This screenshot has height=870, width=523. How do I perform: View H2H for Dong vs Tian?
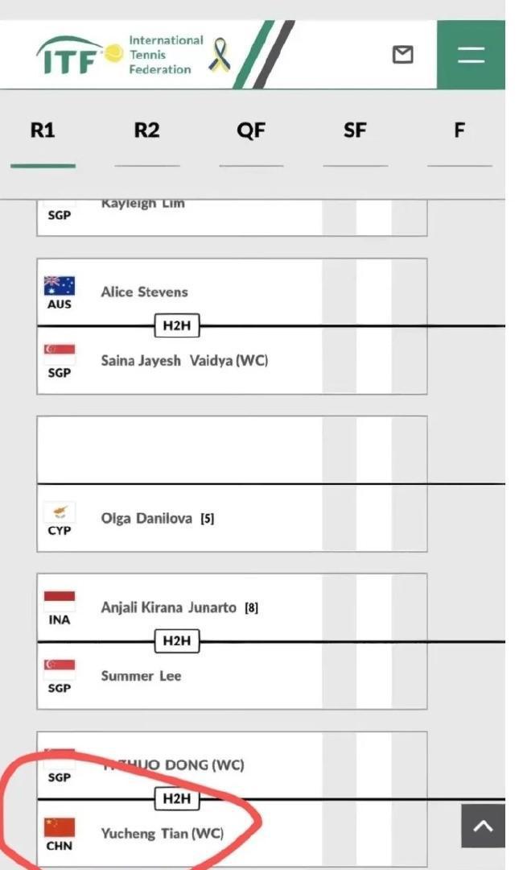click(176, 799)
